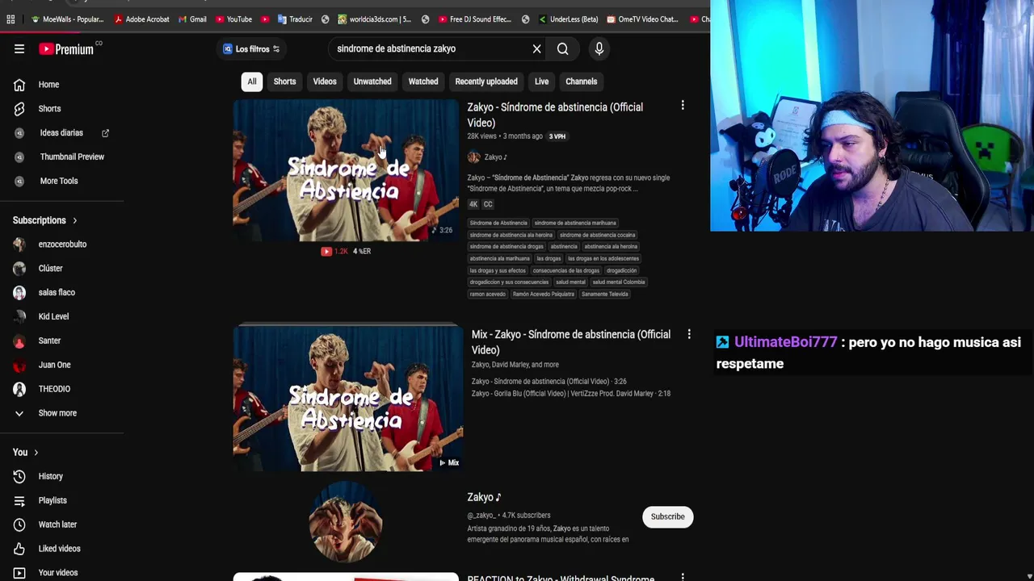The height and width of the screenshot is (581, 1034).
Task: Open the OmeTV Video Chat bookmark
Action: [x=642, y=19]
